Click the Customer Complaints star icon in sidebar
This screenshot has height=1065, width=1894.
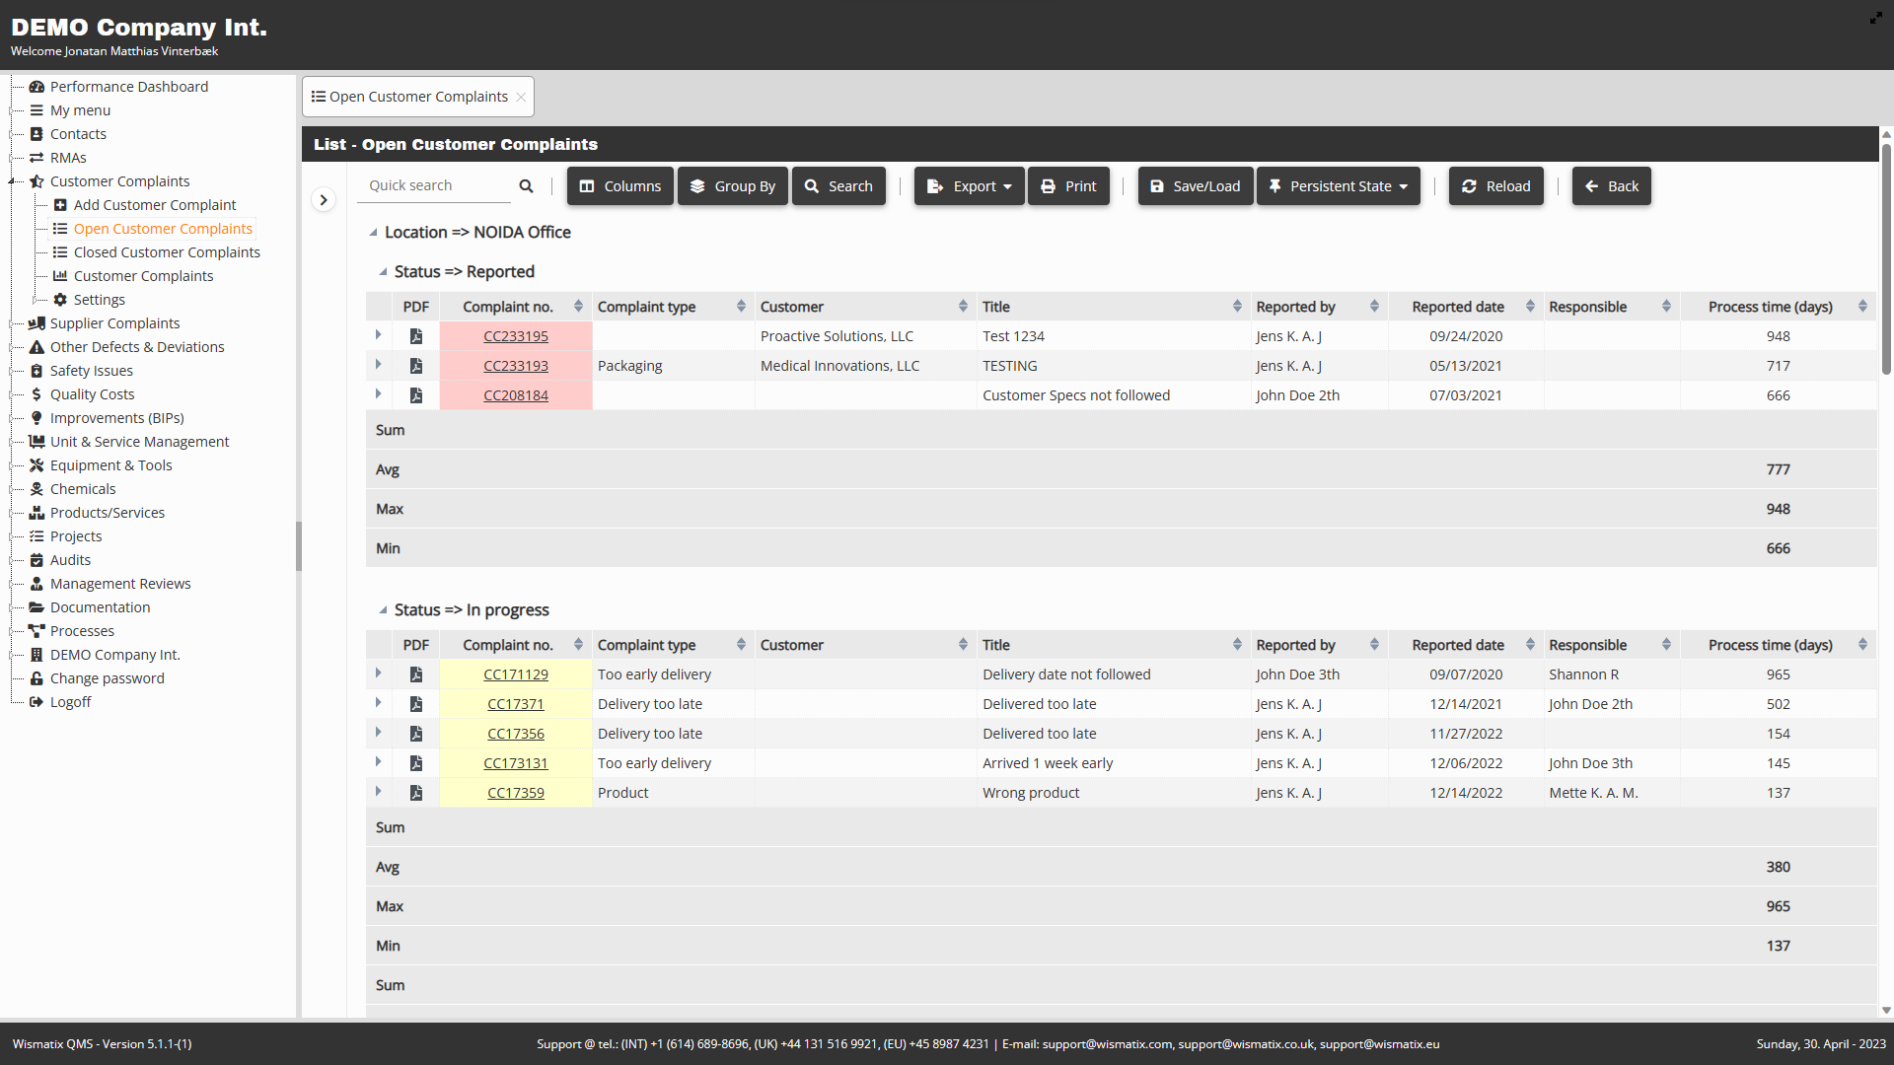tap(36, 181)
